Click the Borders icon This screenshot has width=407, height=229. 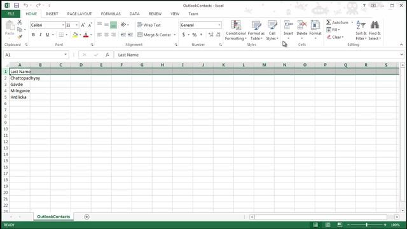(x=61, y=35)
